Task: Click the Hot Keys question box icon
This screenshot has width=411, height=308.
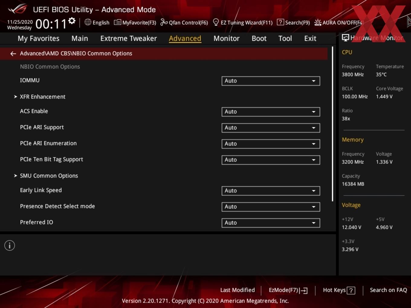Action: (351, 290)
